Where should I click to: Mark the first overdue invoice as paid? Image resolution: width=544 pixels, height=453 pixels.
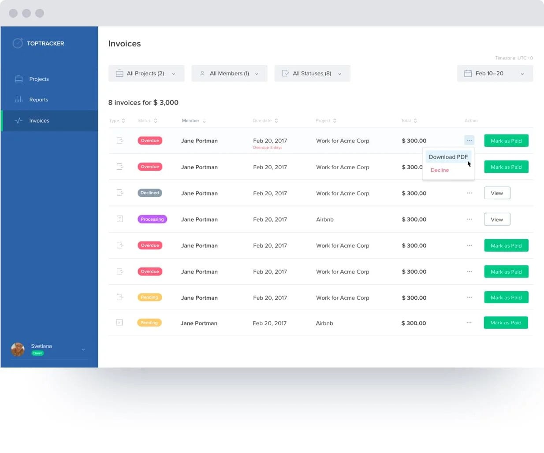point(506,141)
